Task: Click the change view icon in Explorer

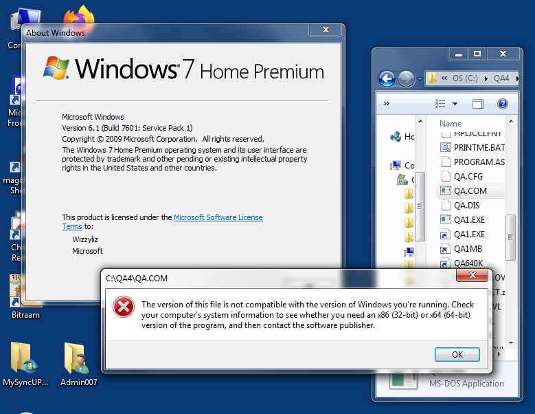Action: (x=440, y=103)
